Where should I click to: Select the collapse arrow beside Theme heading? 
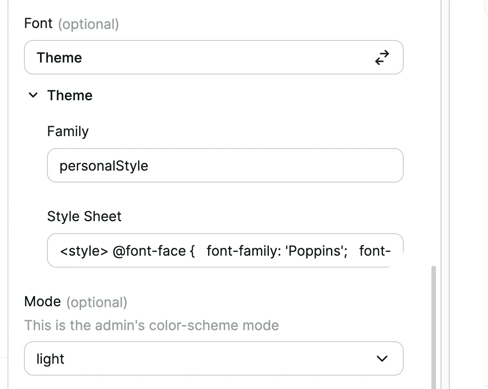coord(33,95)
